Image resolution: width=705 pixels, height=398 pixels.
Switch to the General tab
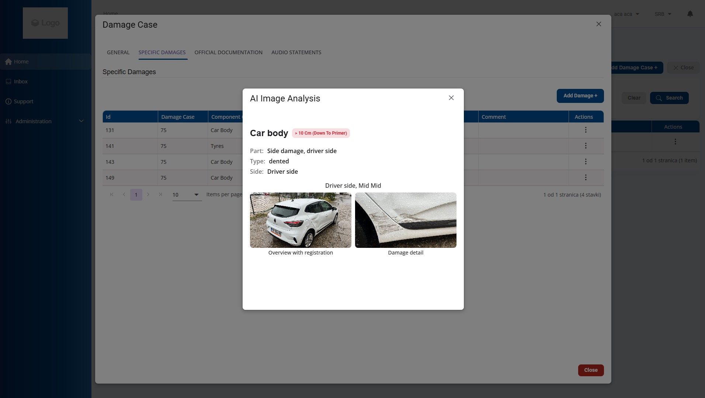(x=118, y=52)
